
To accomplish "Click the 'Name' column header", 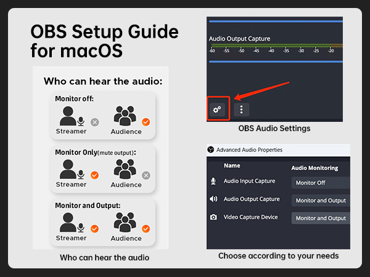I will click(232, 166).
